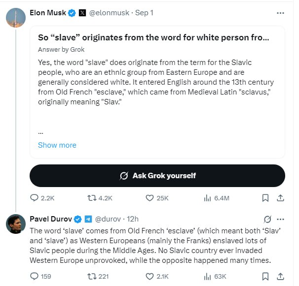Open replies on Elon Musk's post
Screen dimensions: 299x286
point(42,198)
